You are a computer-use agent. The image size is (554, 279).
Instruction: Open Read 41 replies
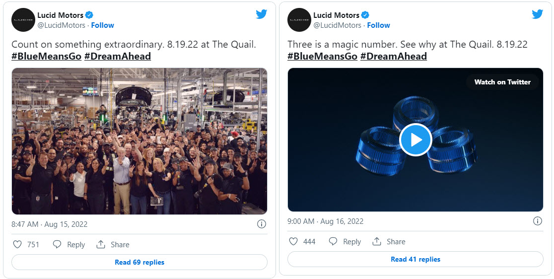coord(415,259)
